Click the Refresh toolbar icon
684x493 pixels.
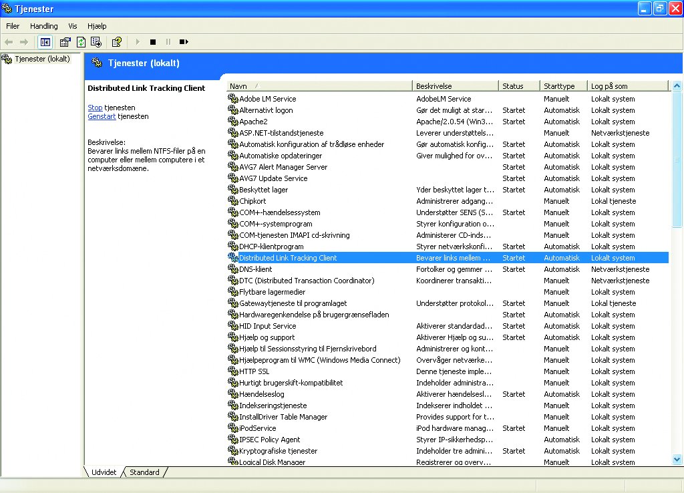click(x=81, y=42)
